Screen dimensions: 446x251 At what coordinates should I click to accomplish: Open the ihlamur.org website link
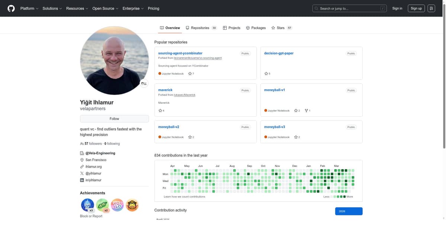coord(93,167)
